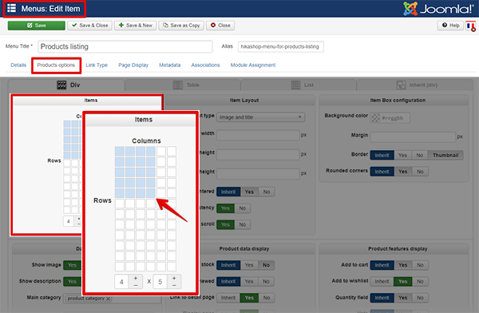Set Border to Yes
The image size is (479, 313).
(x=402, y=155)
